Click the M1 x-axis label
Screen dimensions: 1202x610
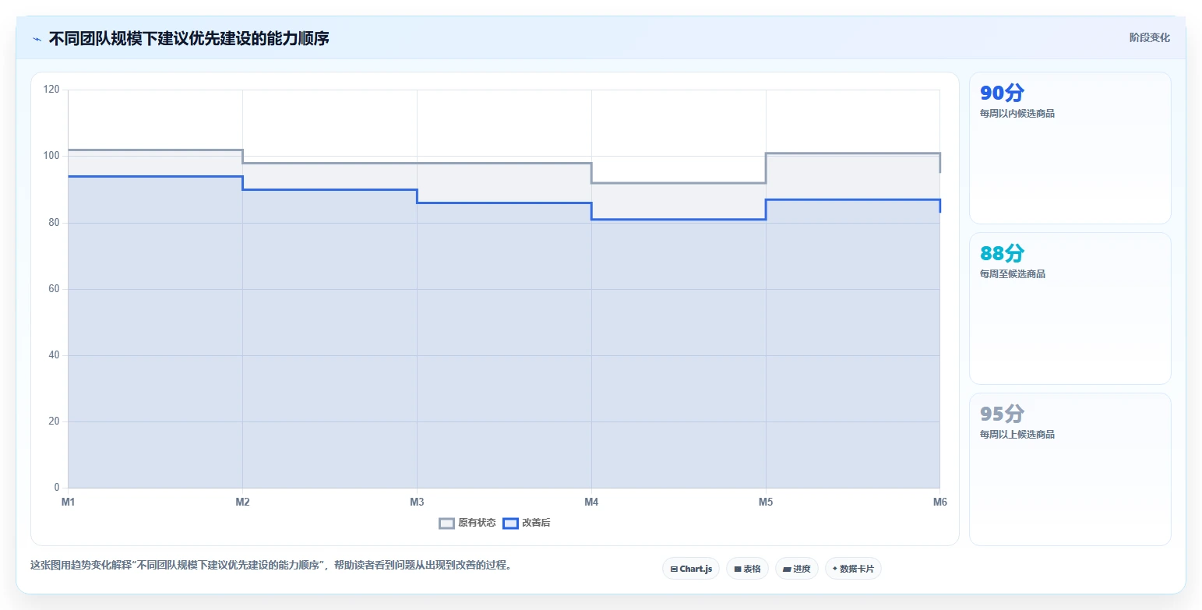click(69, 502)
